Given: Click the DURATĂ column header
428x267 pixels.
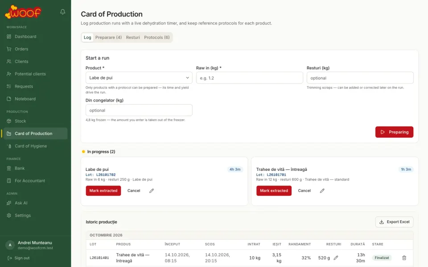Looking at the screenshot, I should 358,244.
